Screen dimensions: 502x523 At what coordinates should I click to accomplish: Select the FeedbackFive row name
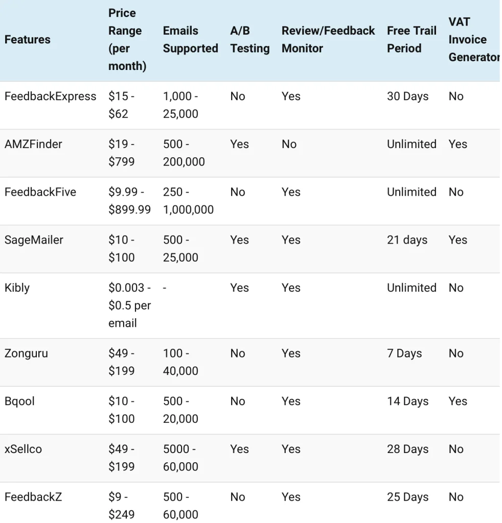coord(40,193)
